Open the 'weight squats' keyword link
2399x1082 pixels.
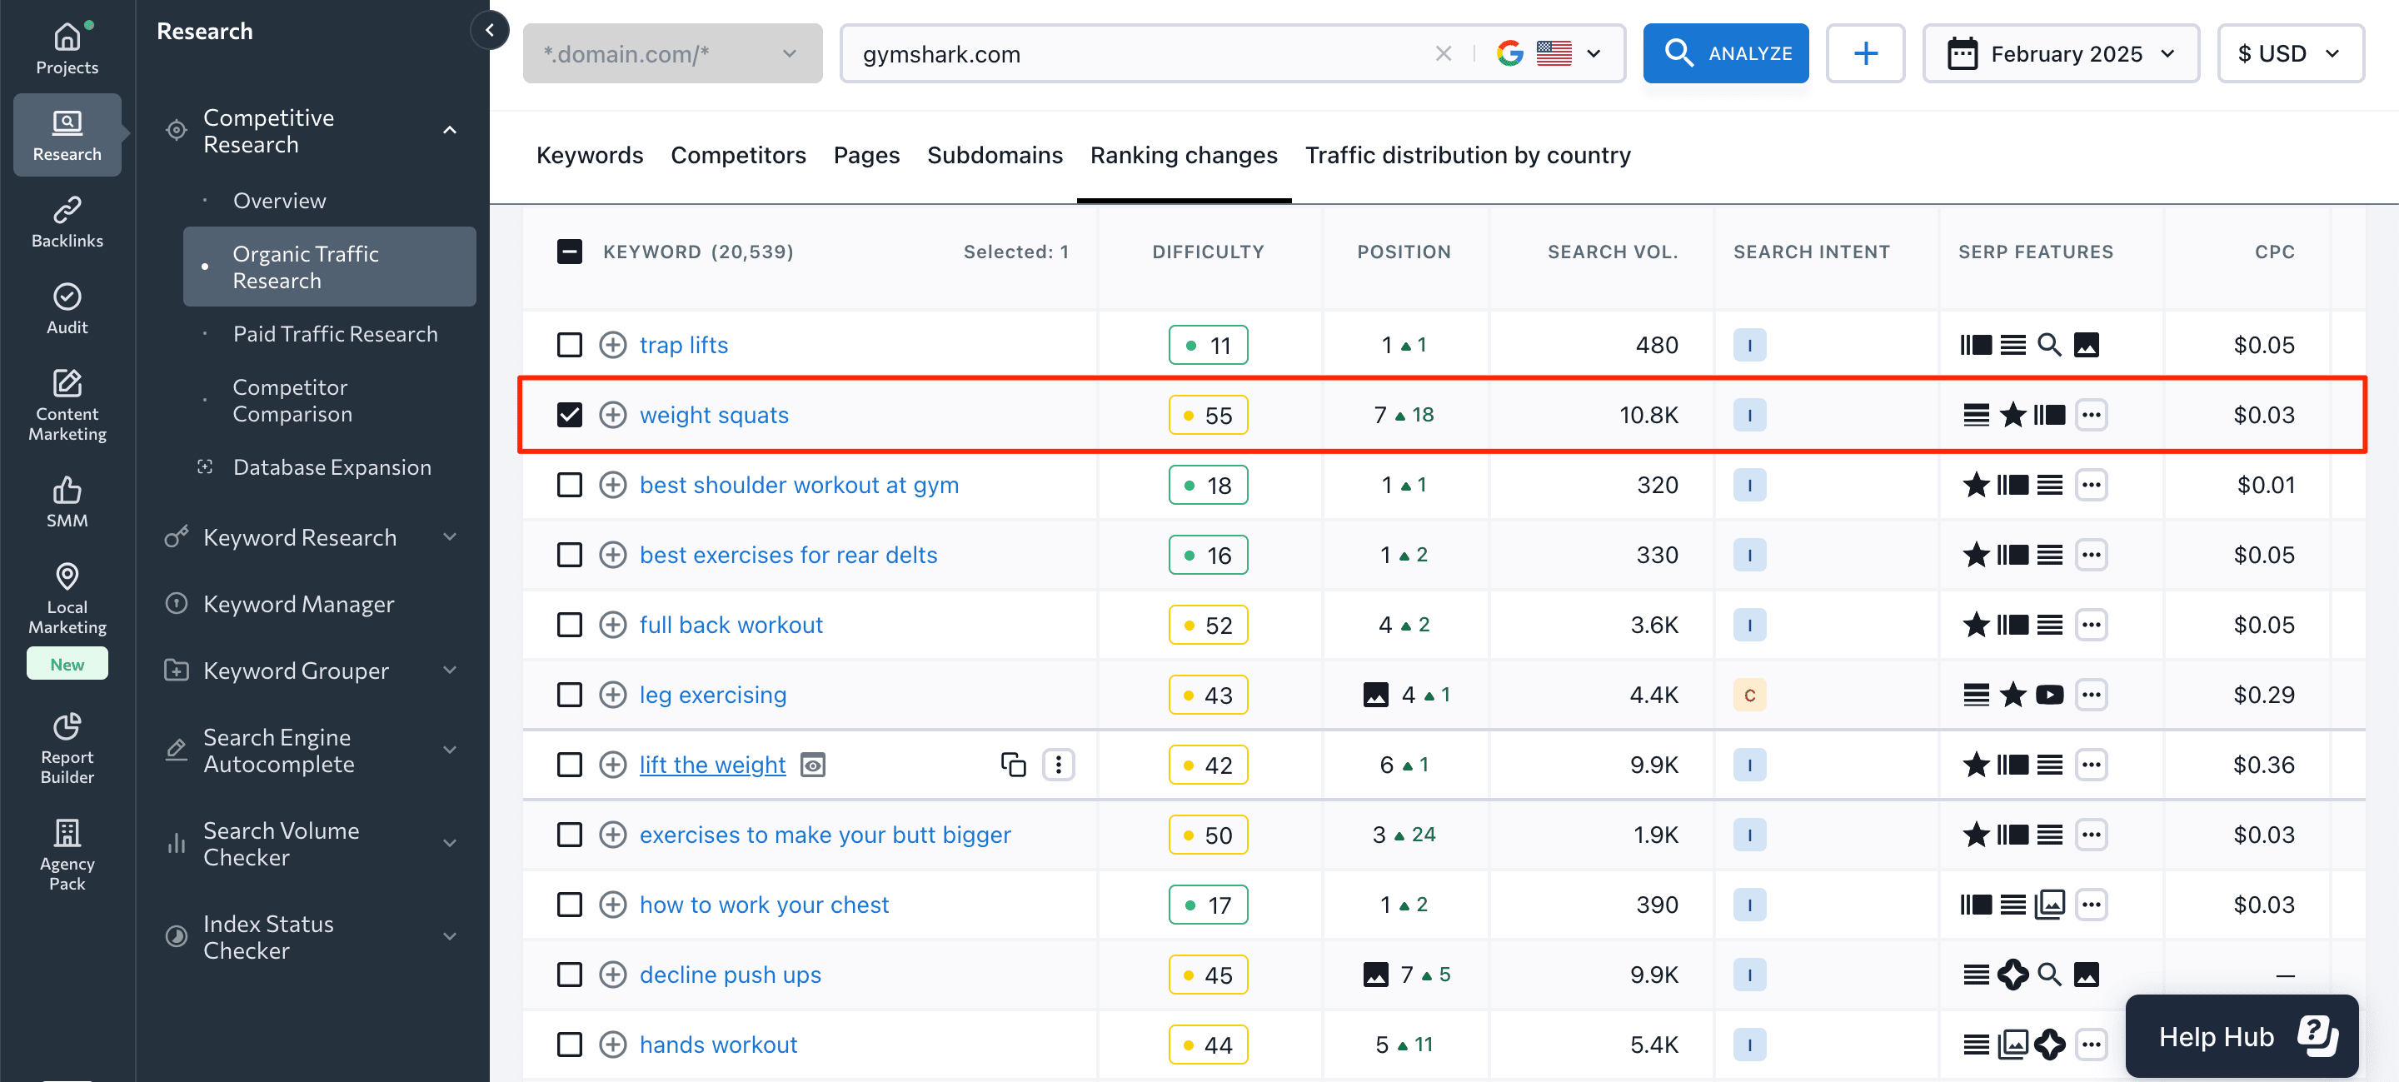click(713, 416)
